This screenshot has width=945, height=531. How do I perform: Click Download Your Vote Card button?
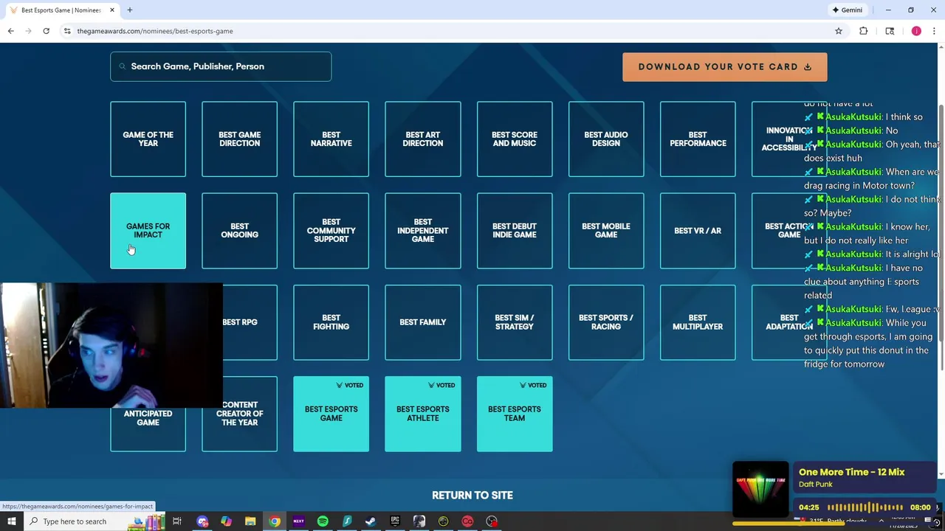coord(724,66)
